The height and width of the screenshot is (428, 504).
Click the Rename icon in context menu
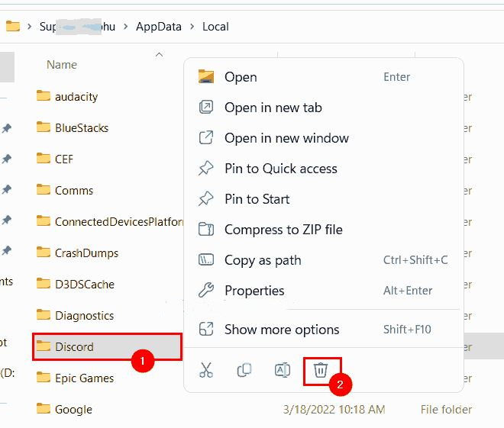[283, 371]
